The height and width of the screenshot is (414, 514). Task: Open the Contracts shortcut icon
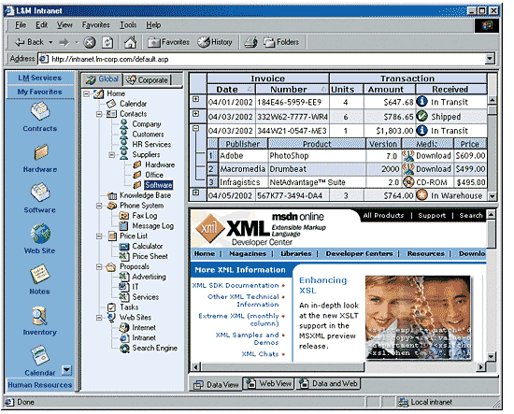point(40,111)
